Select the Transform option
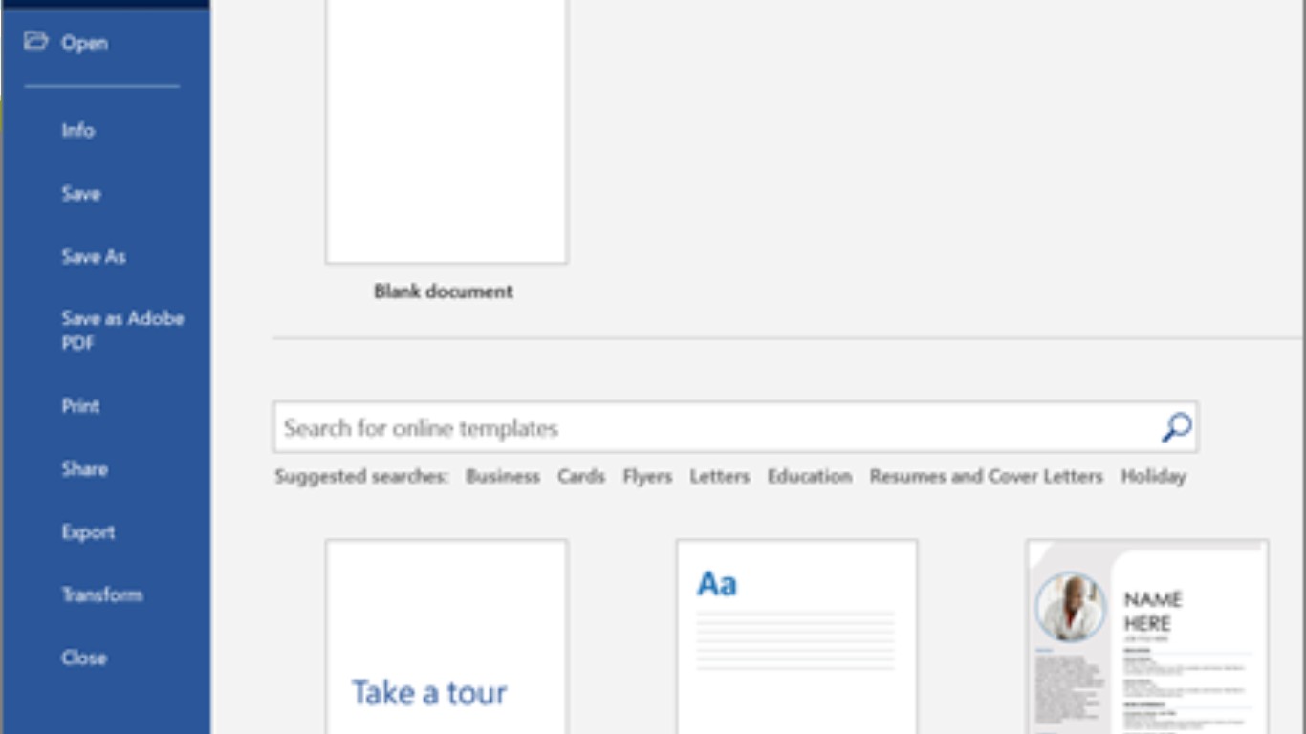The height and width of the screenshot is (734, 1306). (102, 595)
